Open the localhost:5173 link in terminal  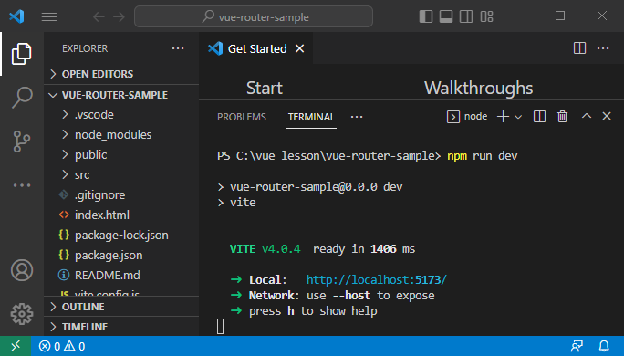(x=377, y=279)
